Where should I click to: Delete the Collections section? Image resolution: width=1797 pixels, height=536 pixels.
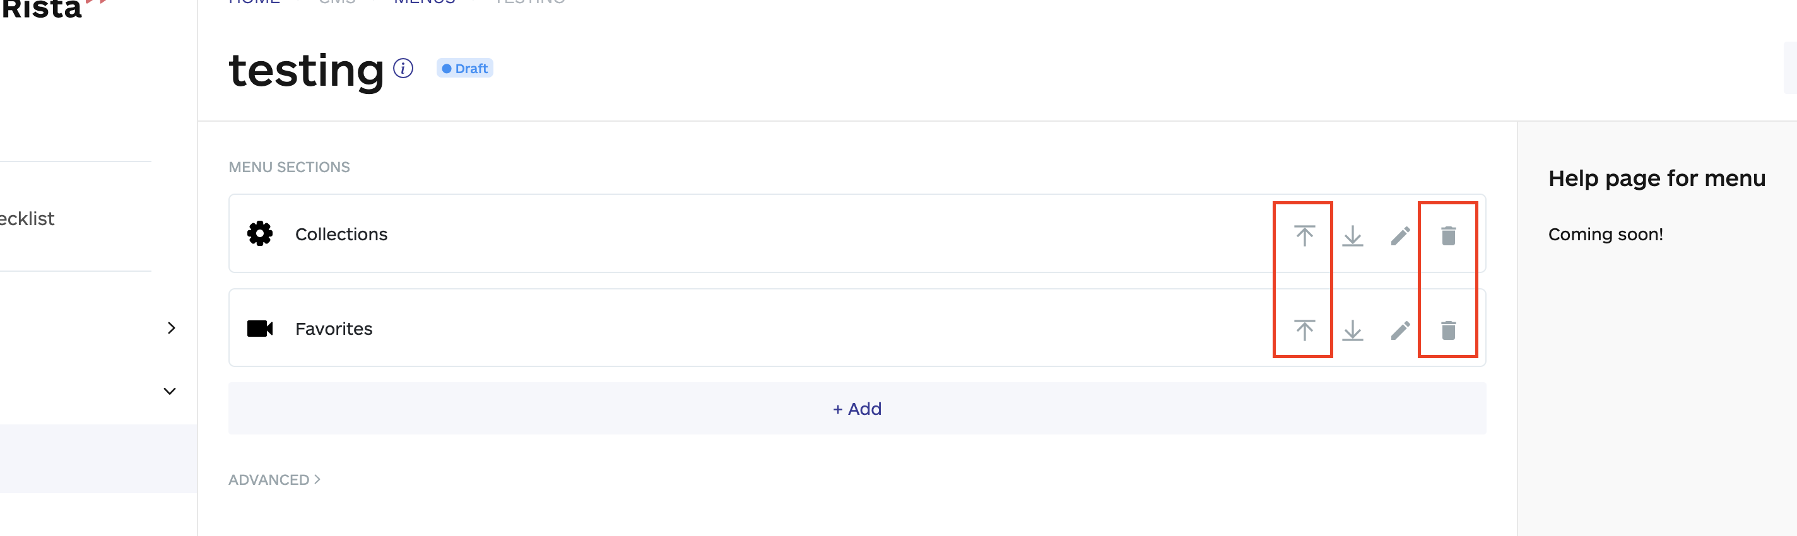[x=1448, y=236]
